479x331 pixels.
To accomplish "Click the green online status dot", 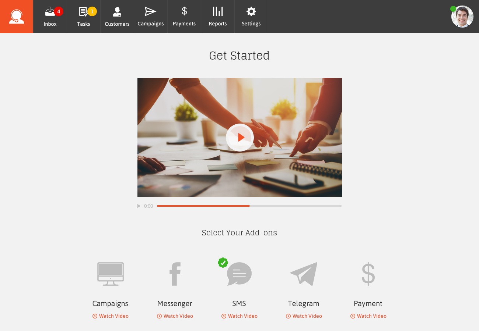I will tap(453, 9).
